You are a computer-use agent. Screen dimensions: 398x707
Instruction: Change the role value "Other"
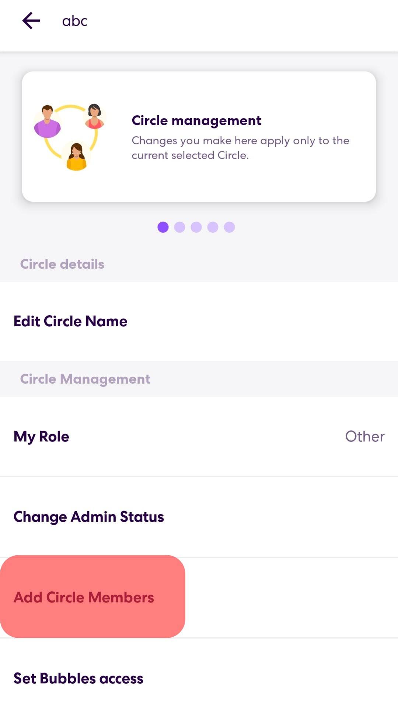click(x=364, y=436)
